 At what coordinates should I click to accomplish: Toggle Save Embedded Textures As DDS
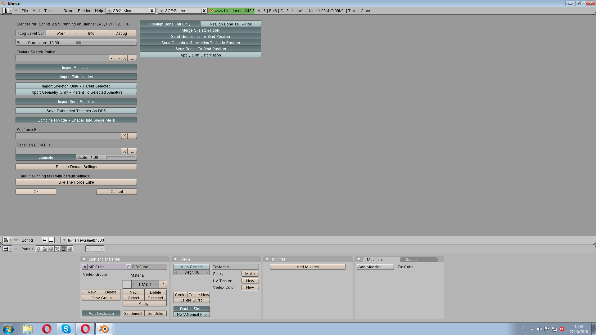(x=76, y=111)
